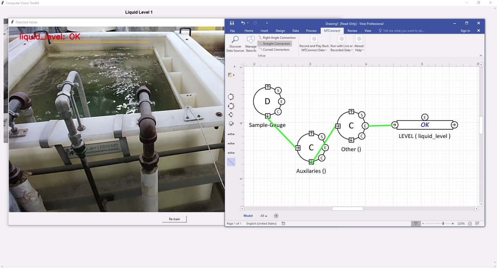Switch to presentation mode icon in status bar
The width and height of the screenshot is (497, 268).
415,224
